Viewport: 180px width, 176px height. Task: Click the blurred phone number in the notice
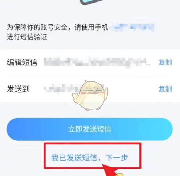coord(133,27)
